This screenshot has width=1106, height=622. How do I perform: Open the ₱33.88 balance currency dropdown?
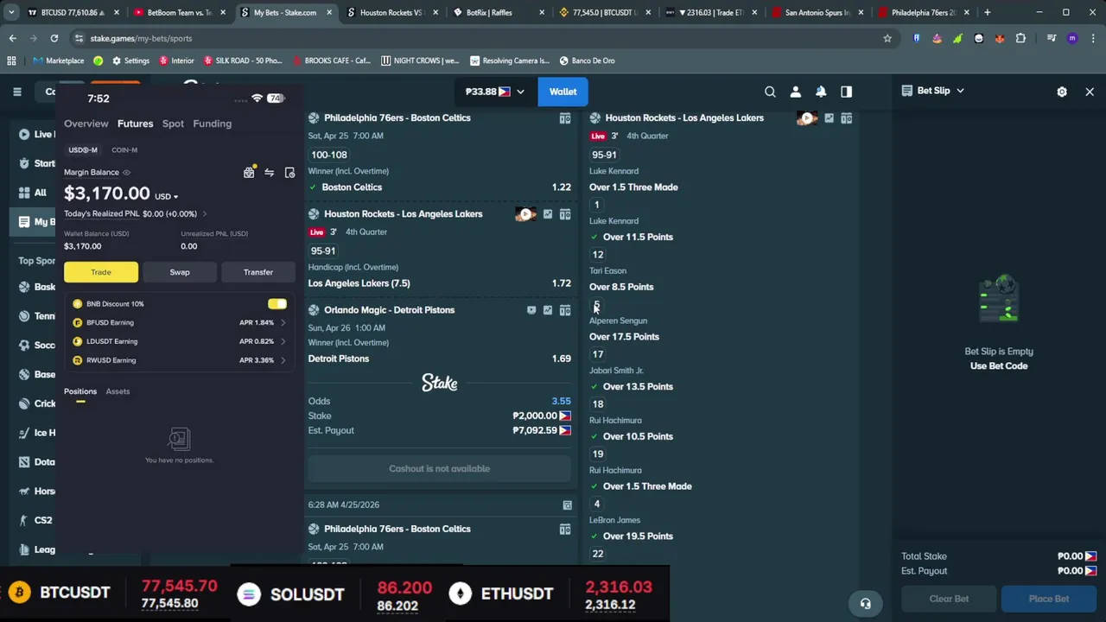pyautogui.click(x=520, y=92)
